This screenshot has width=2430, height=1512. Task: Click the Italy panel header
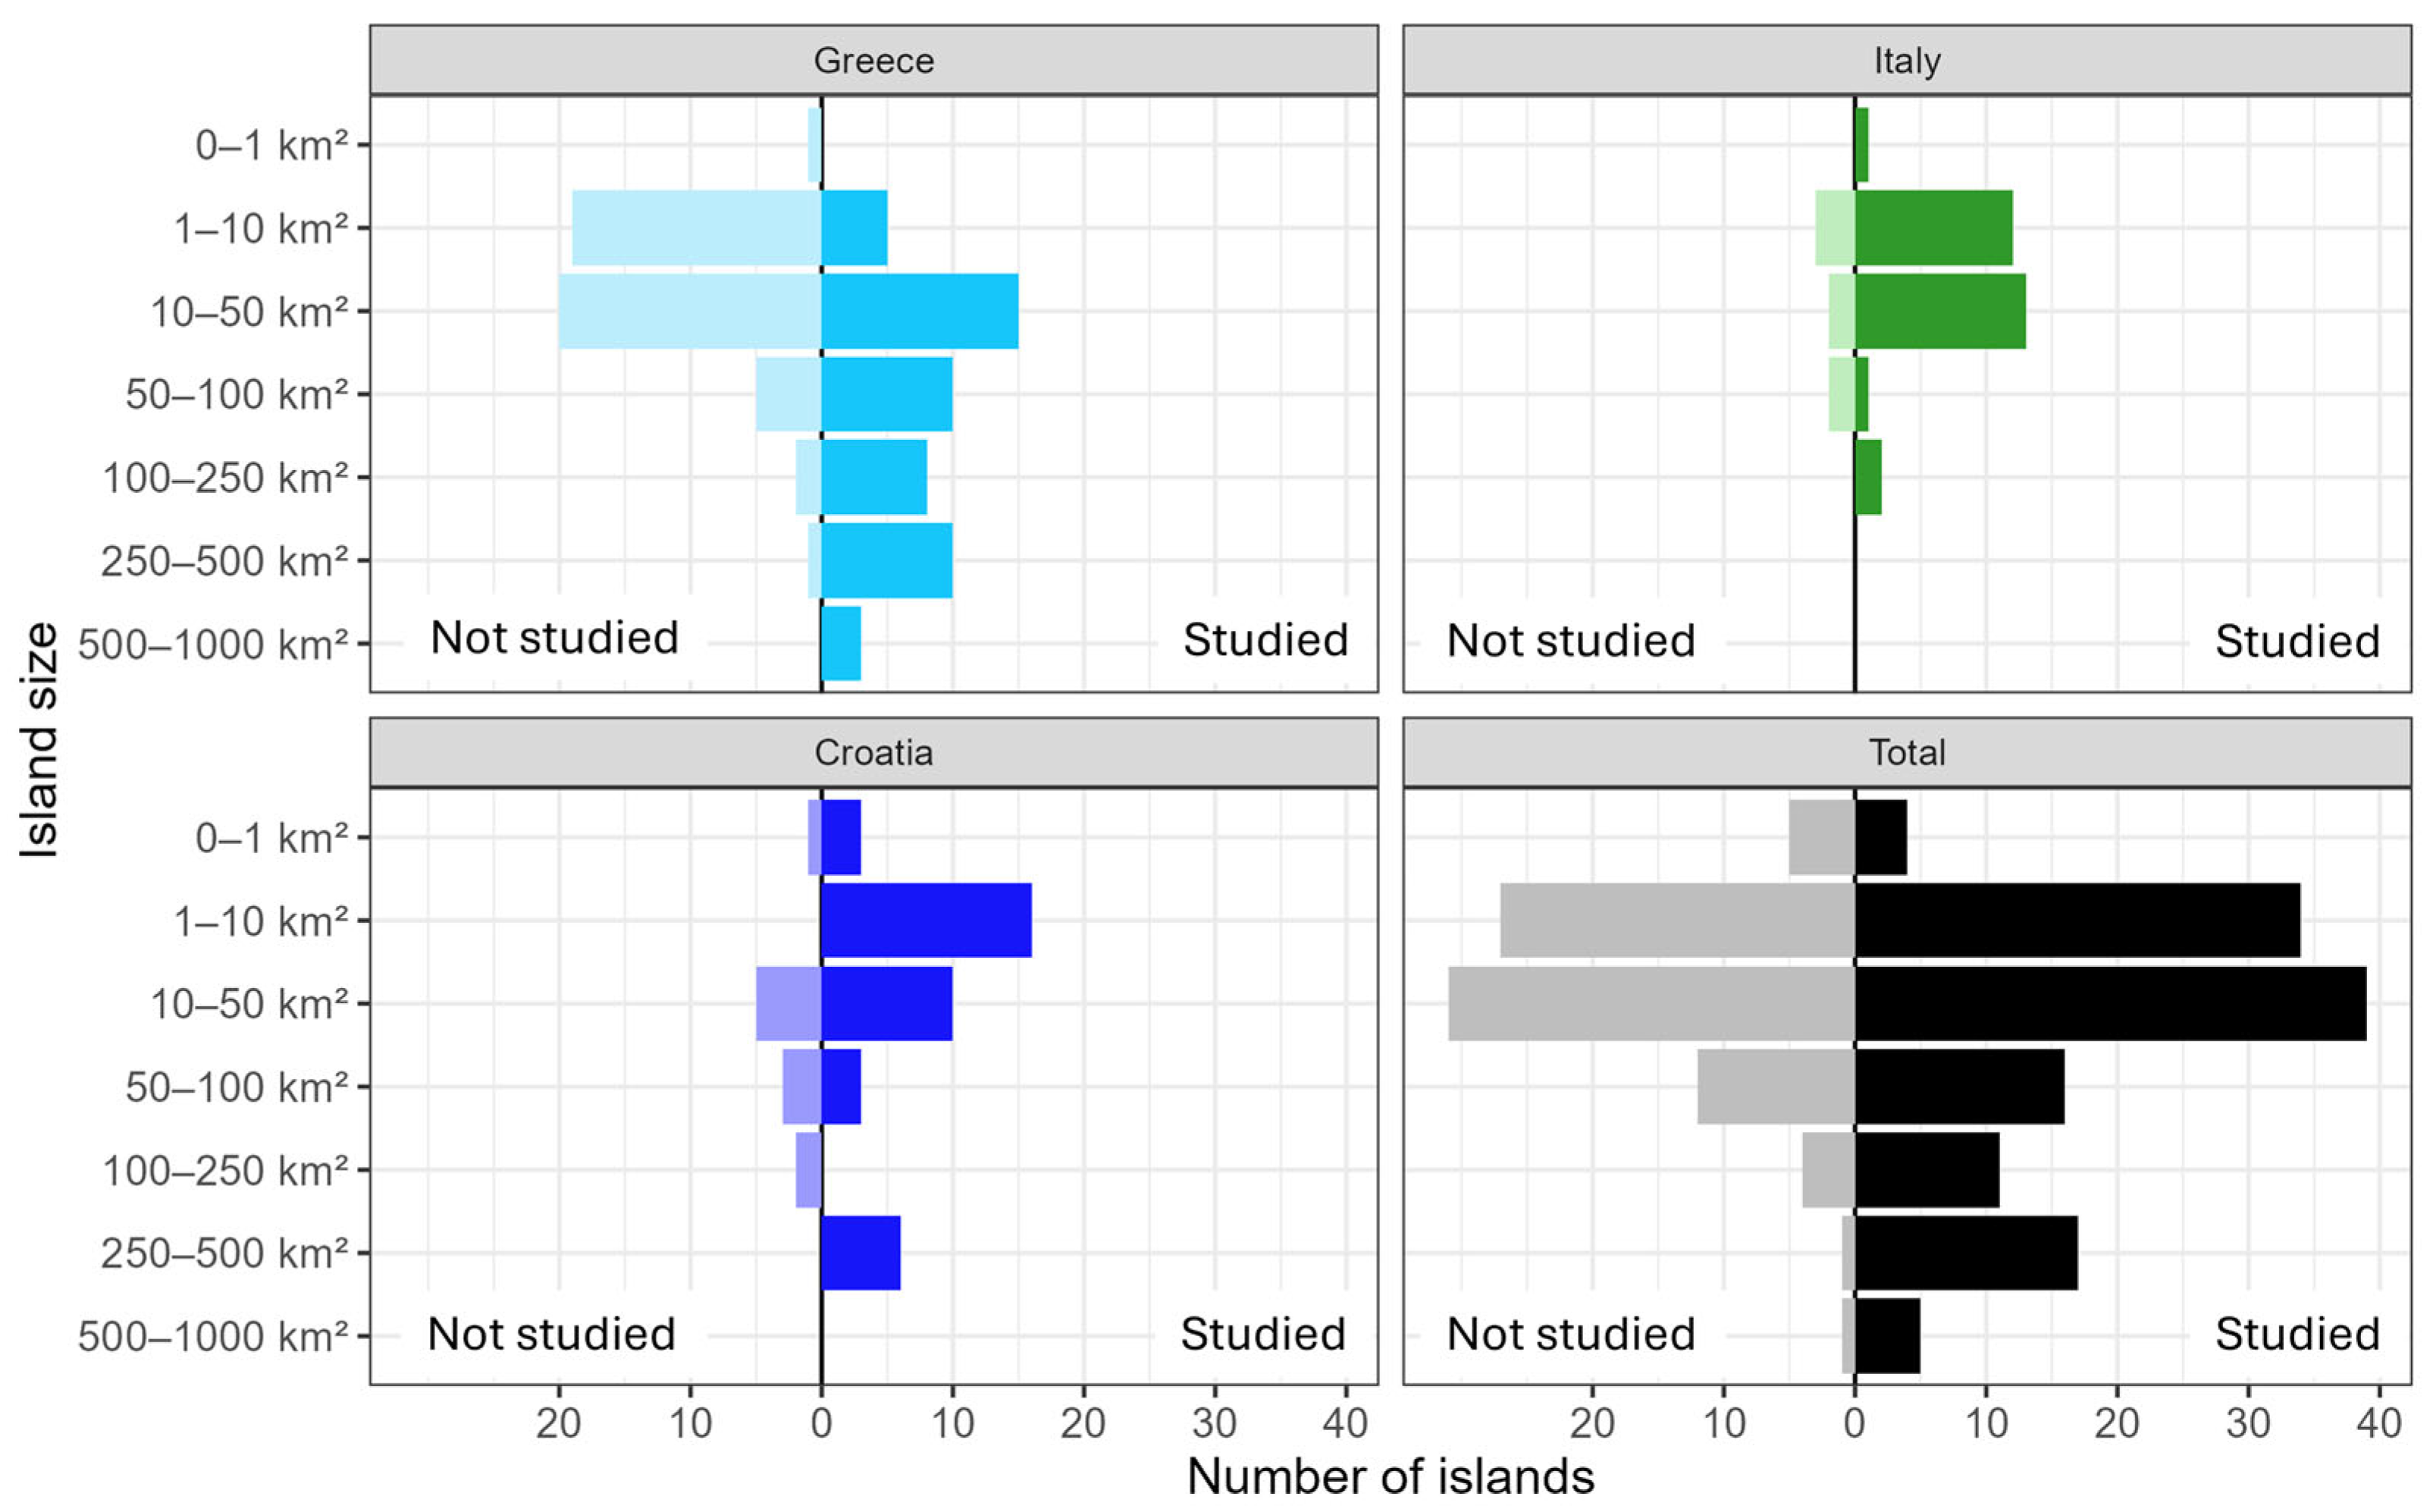click(1906, 61)
